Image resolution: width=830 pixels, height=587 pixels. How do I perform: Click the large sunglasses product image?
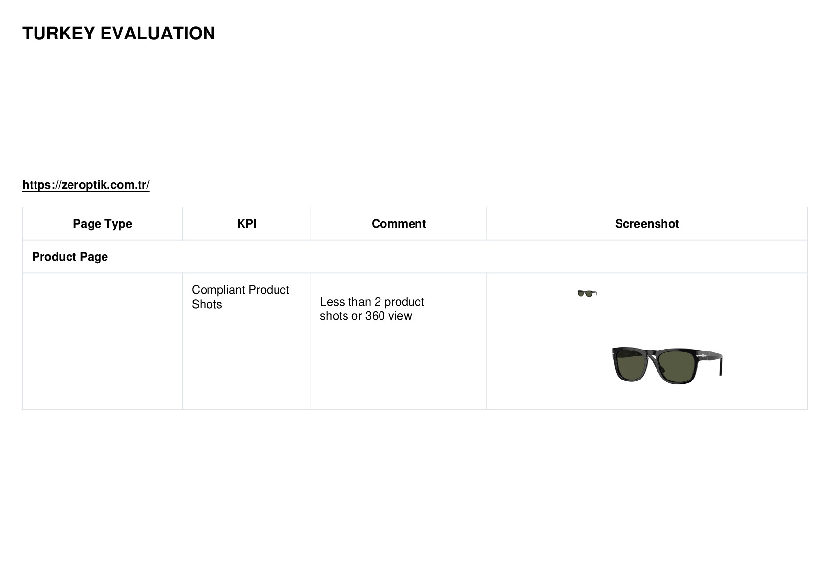click(667, 365)
